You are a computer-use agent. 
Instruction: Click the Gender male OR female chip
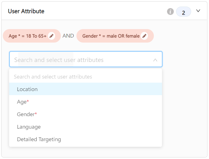(x=115, y=36)
